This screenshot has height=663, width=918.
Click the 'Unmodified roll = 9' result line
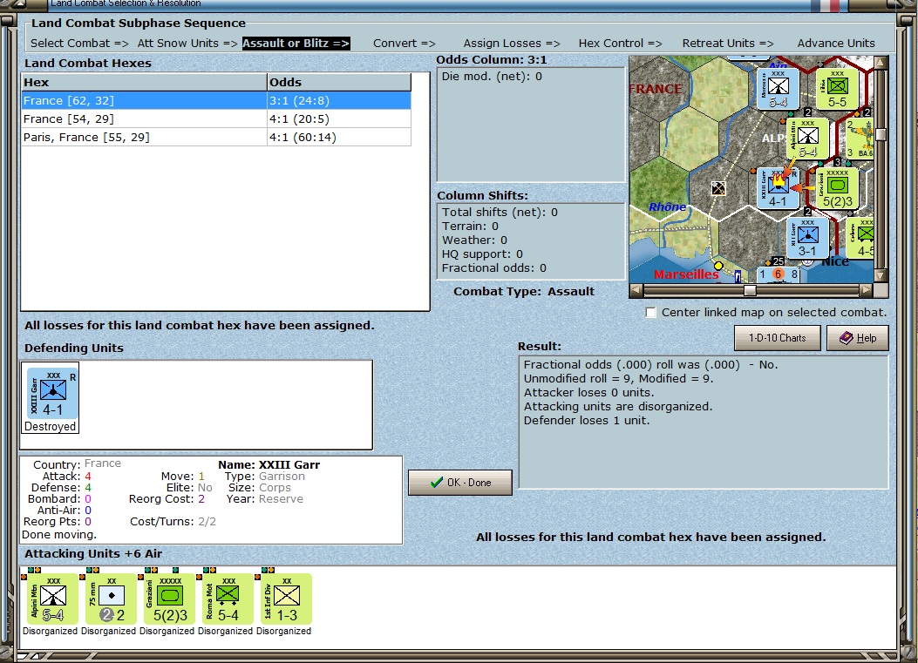tap(618, 379)
